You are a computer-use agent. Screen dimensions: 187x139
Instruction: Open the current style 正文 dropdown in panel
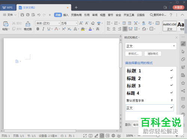174,46
